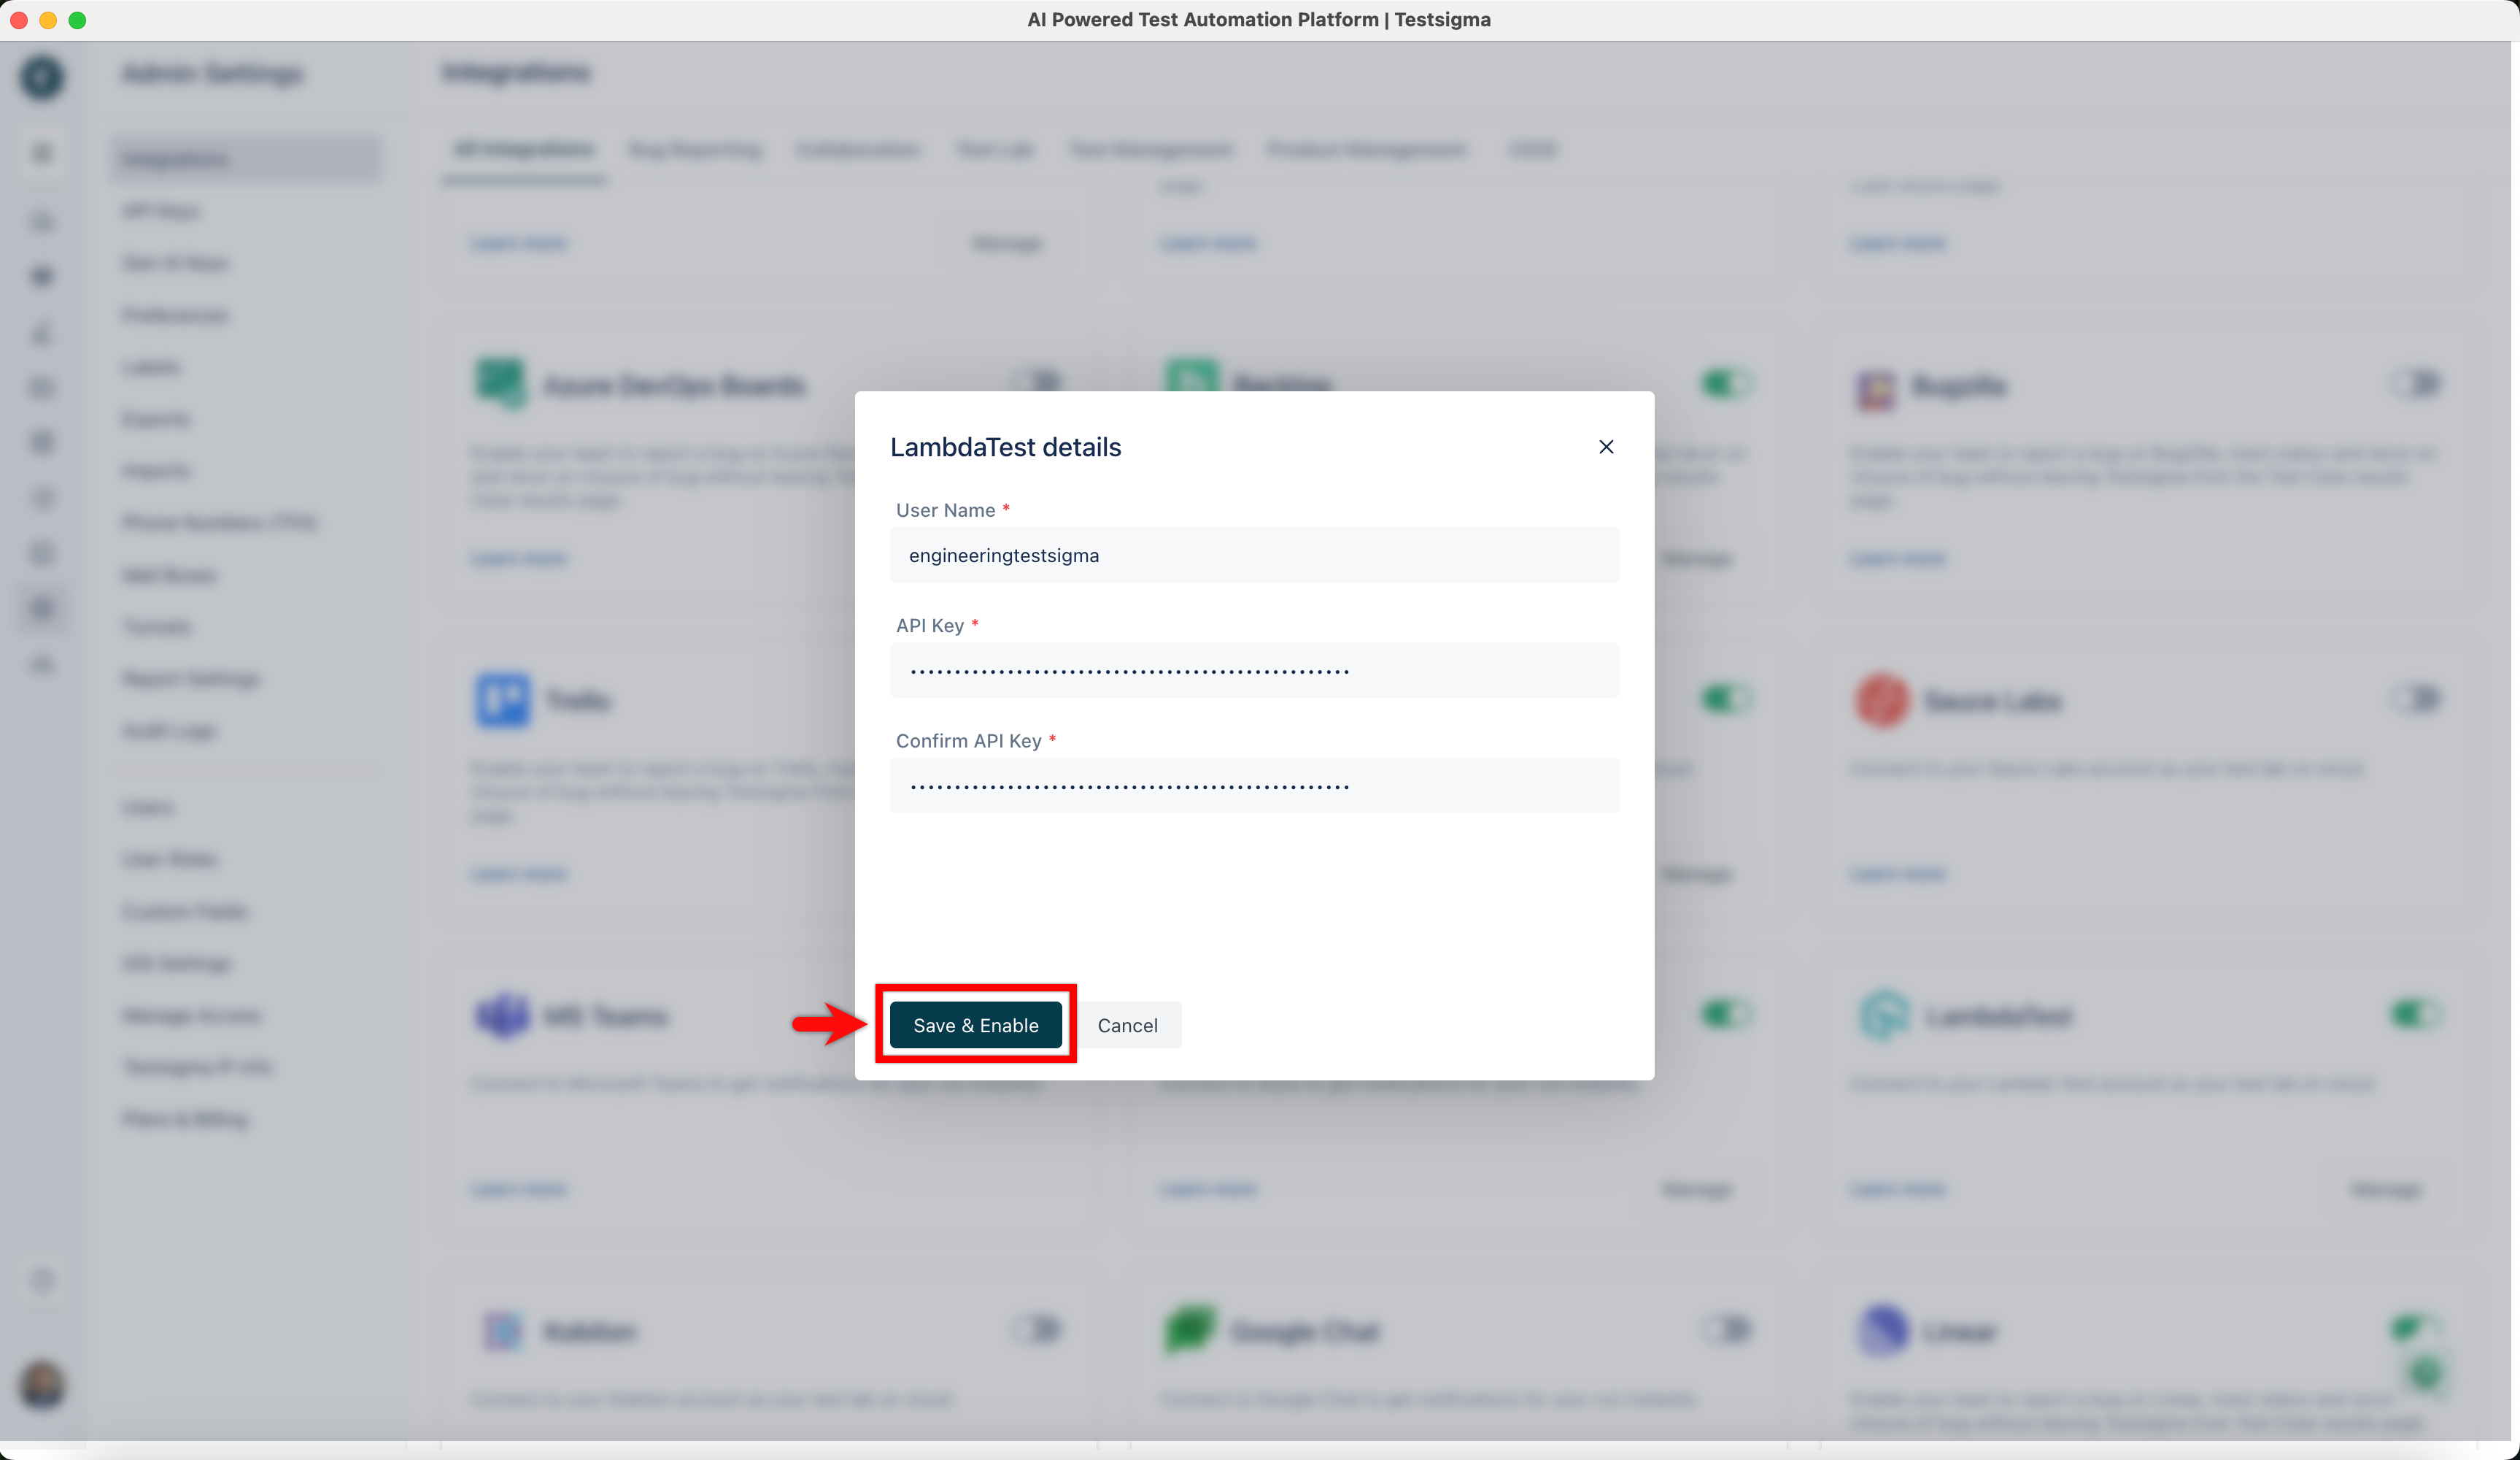Click the LambdaTest card logo icon
Screen dimensions: 2520x1460
coord(1884,1015)
